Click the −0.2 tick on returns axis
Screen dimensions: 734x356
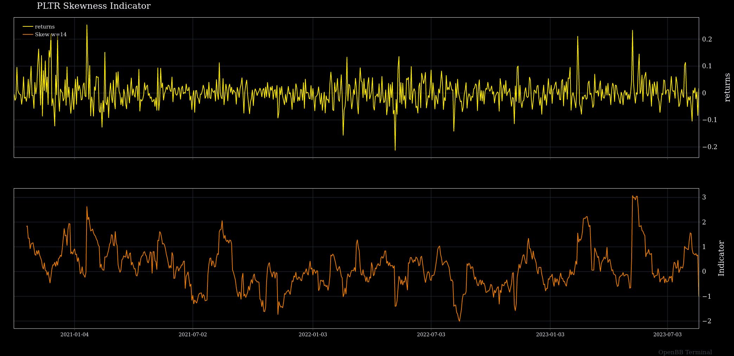click(x=710, y=147)
